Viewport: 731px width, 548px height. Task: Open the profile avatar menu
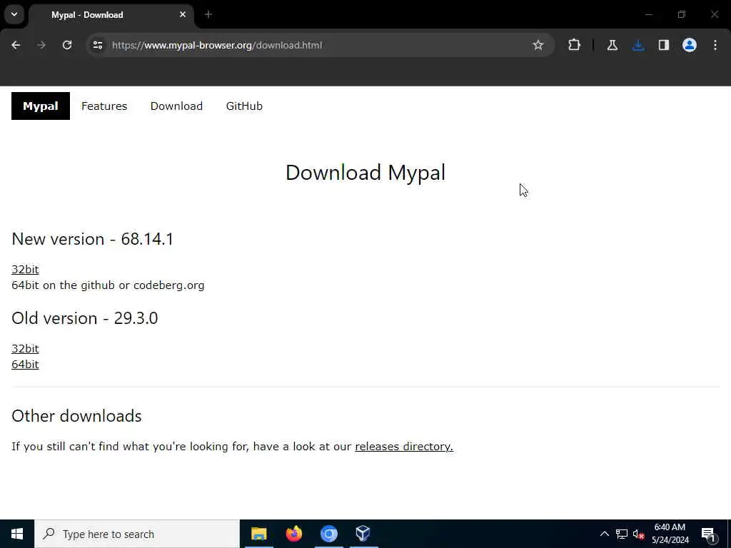pos(690,45)
